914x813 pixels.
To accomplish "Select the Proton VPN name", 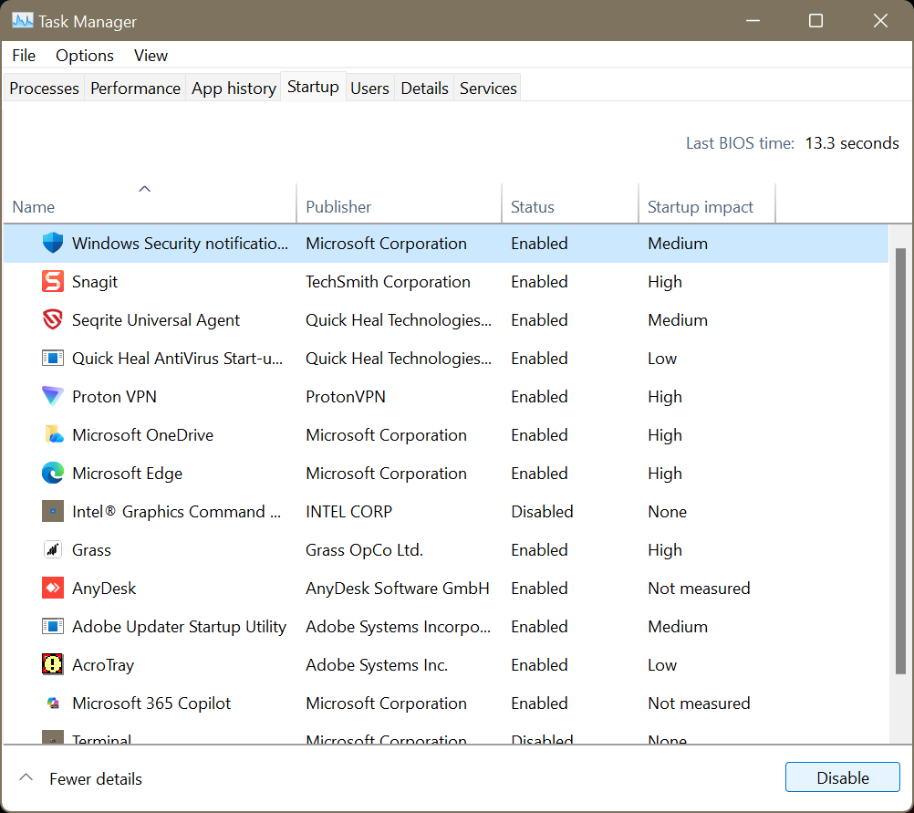I will 114,397.
